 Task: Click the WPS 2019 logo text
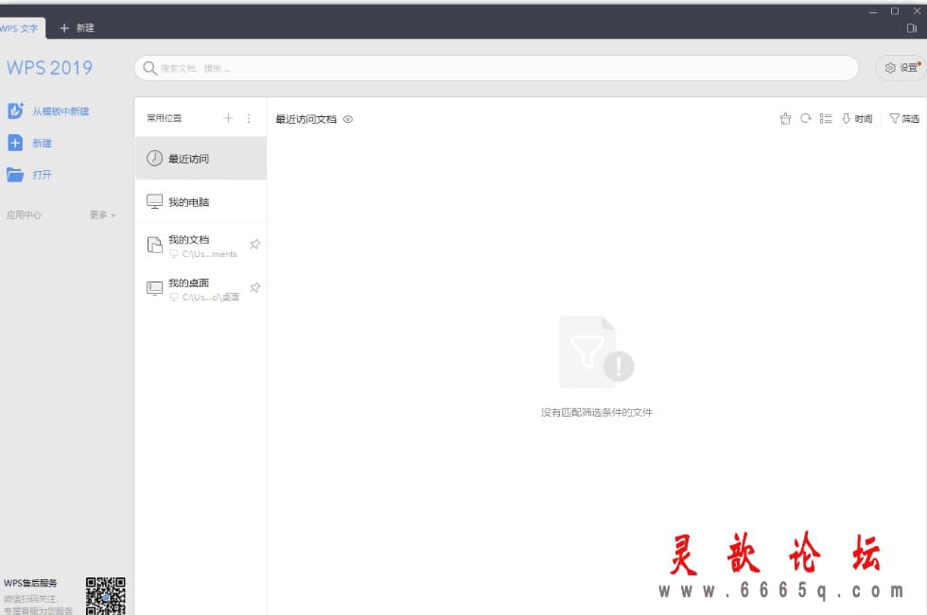[x=49, y=68]
